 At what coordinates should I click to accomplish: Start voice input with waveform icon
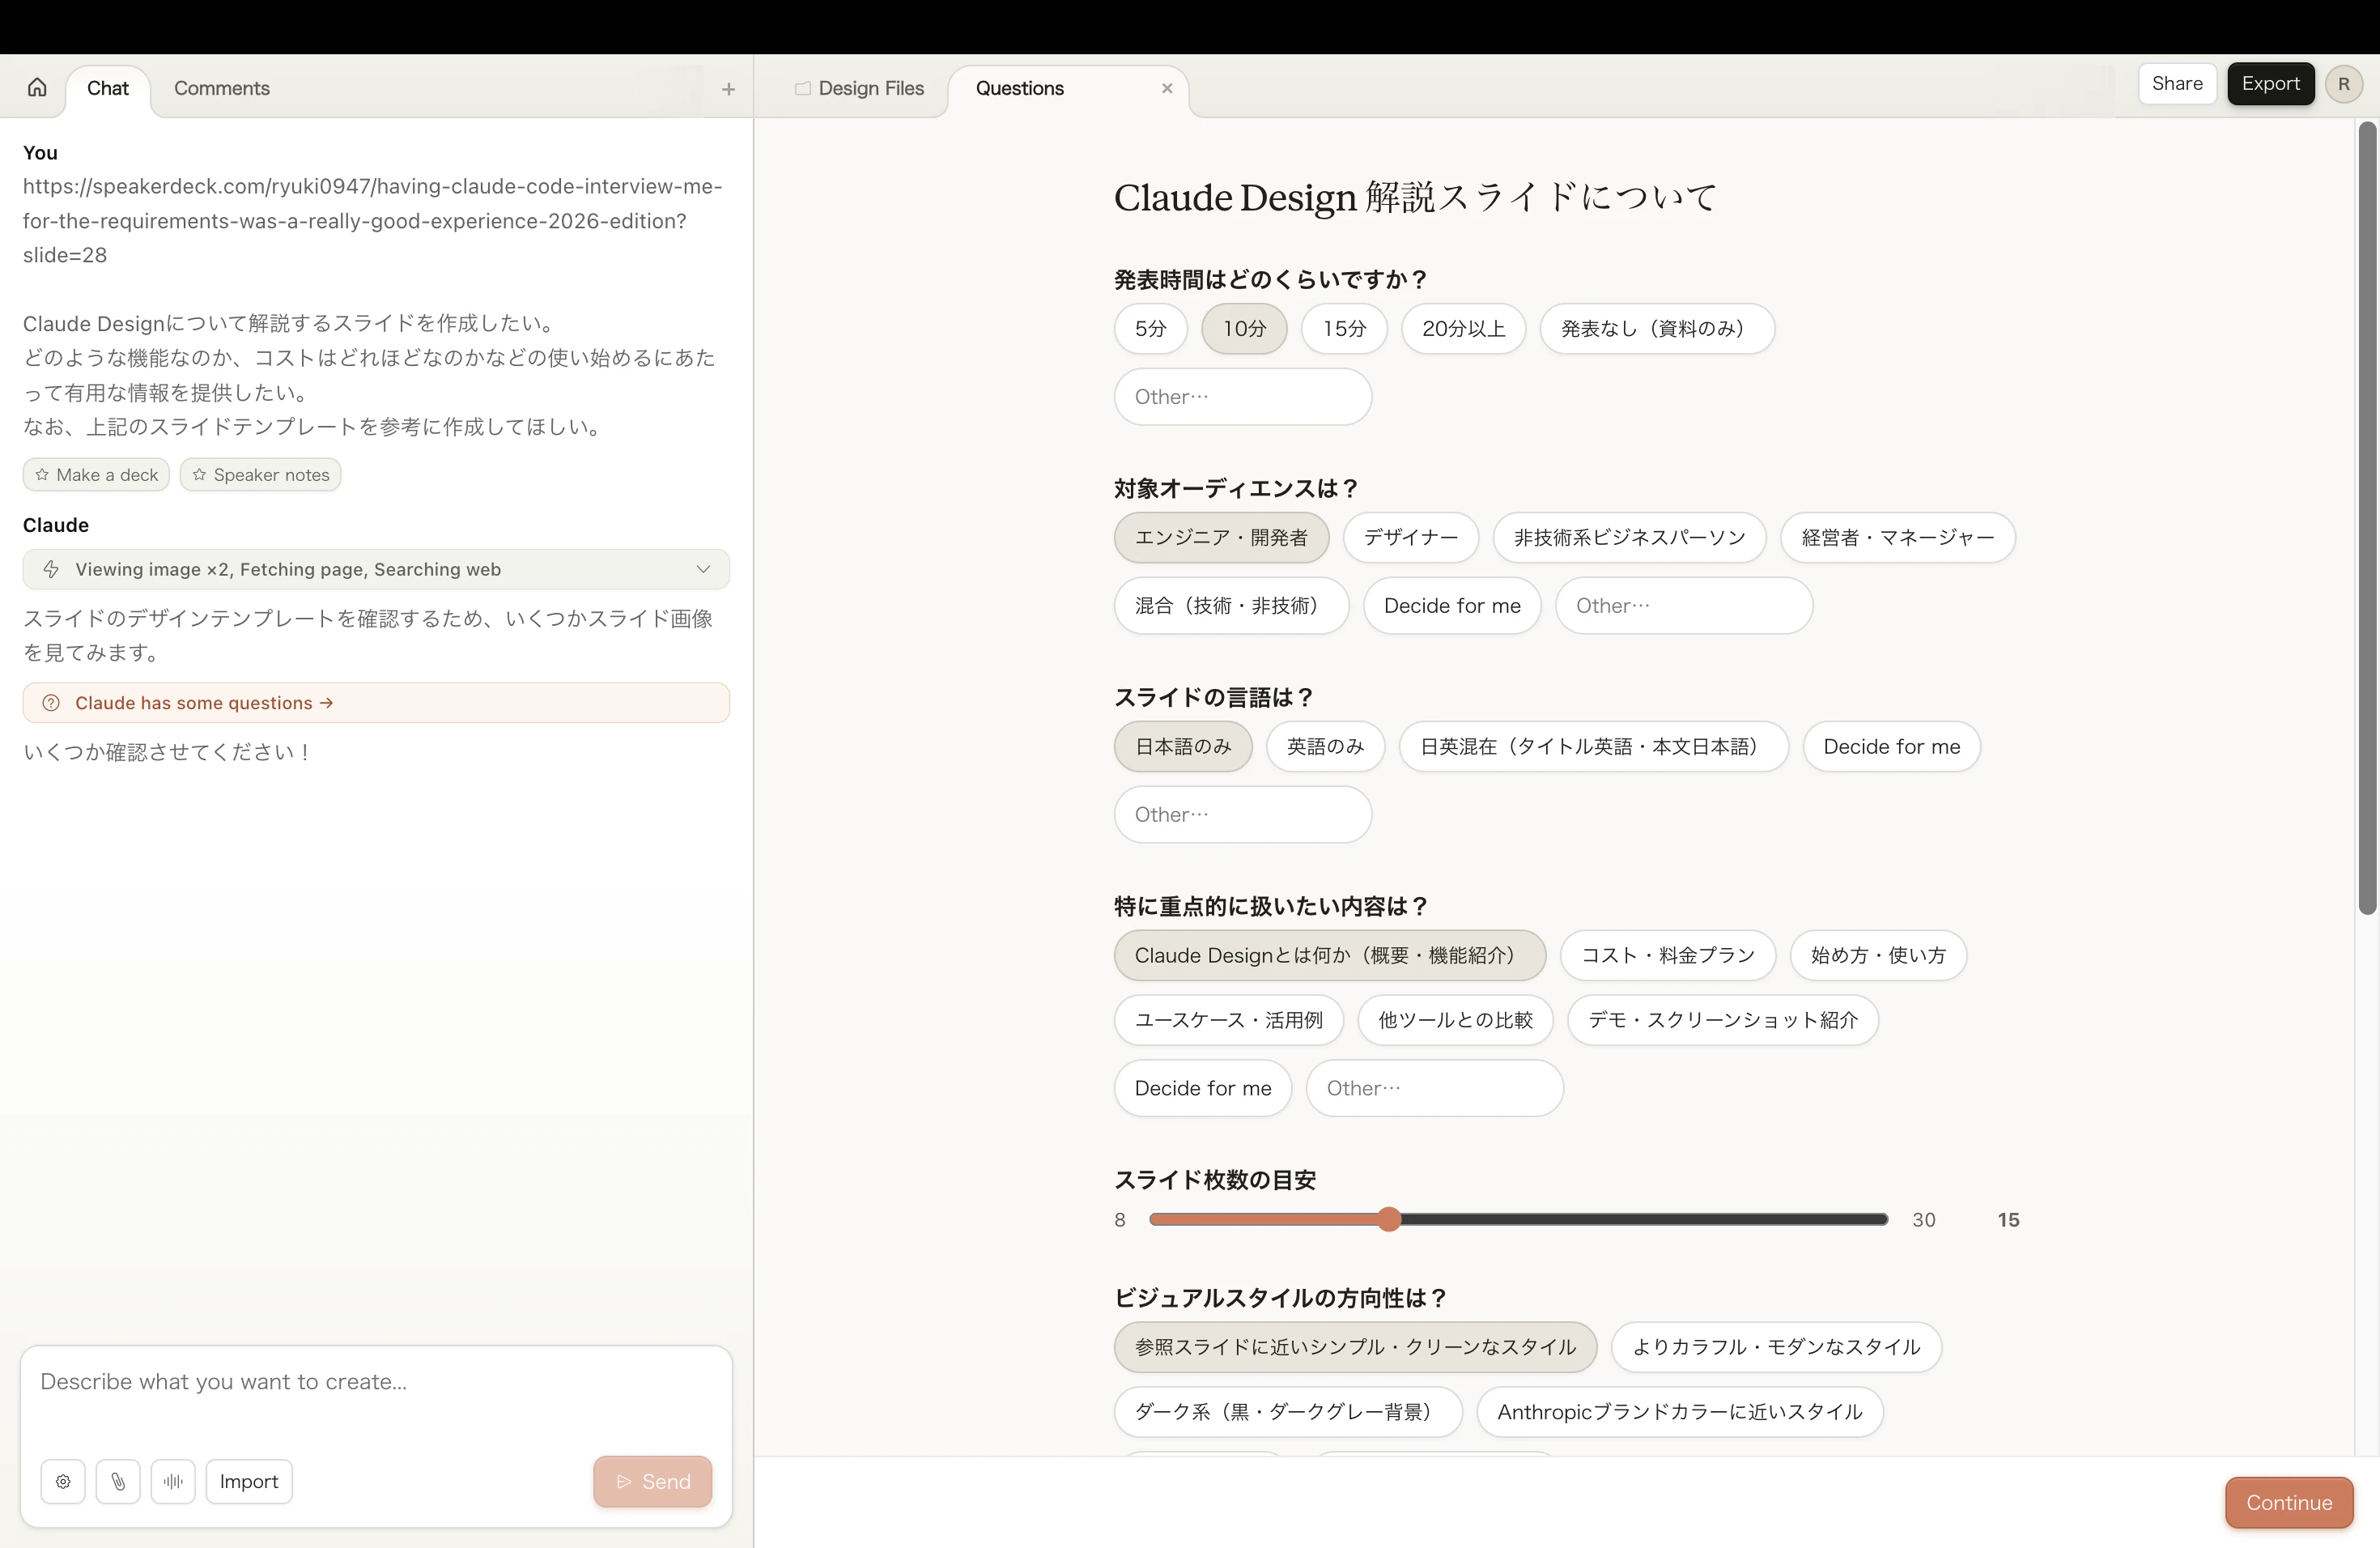(x=173, y=1481)
